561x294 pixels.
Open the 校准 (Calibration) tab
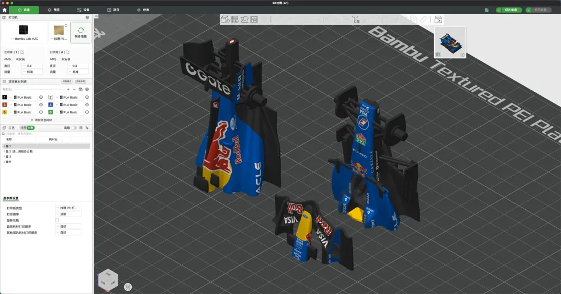[x=143, y=10]
